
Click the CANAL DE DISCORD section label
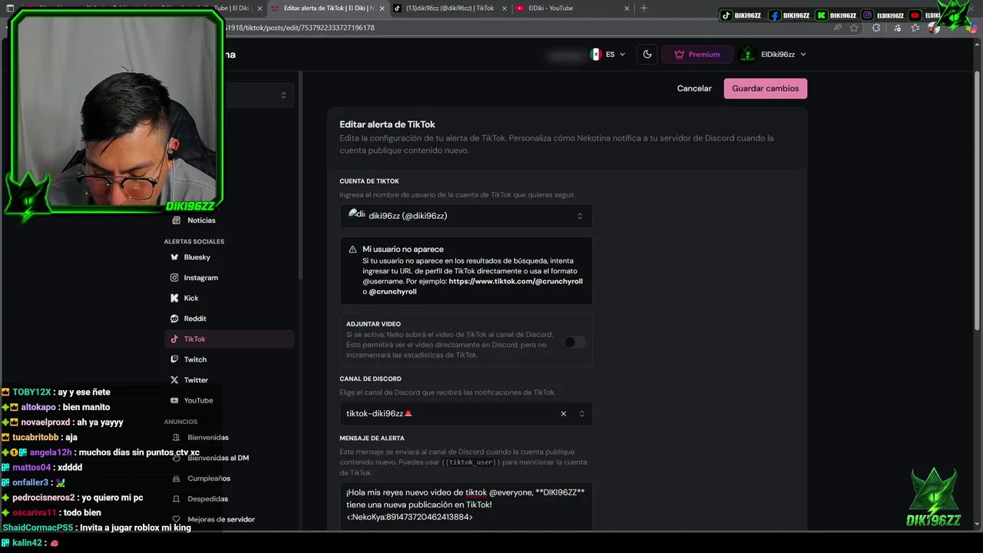point(370,379)
